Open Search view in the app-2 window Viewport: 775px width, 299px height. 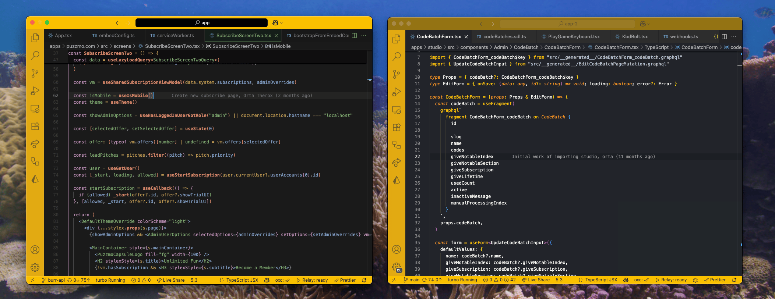(397, 57)
